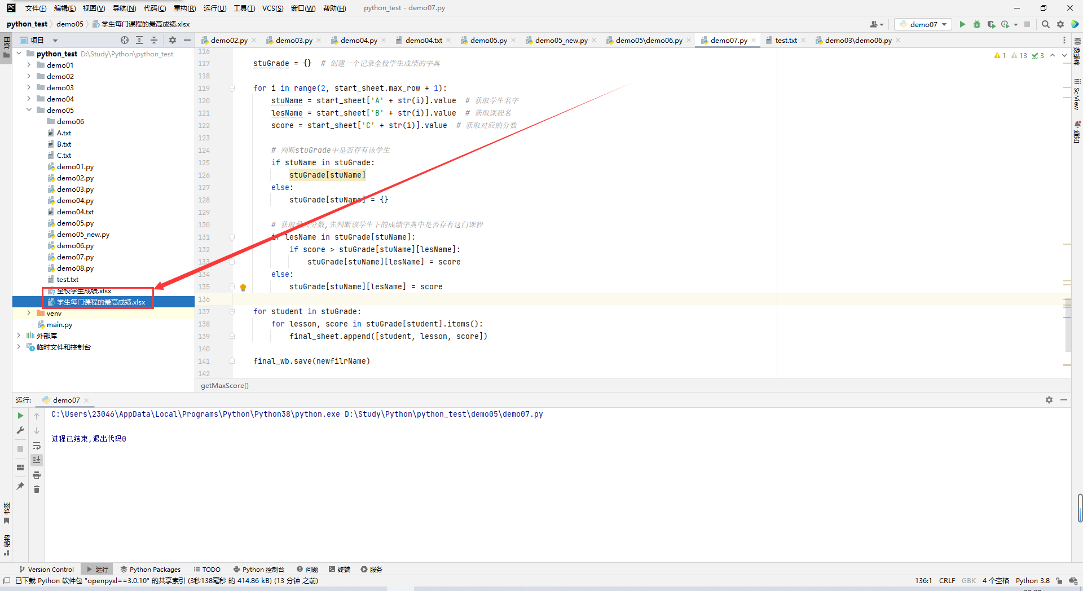The height and width of the screenshot is (591, 1083).
Task: Click the grey stop square in the top toolbar
Action: (x=1027, y=24)
